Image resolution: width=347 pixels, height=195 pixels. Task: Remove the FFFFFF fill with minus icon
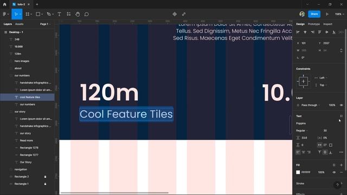pos(341,172)
